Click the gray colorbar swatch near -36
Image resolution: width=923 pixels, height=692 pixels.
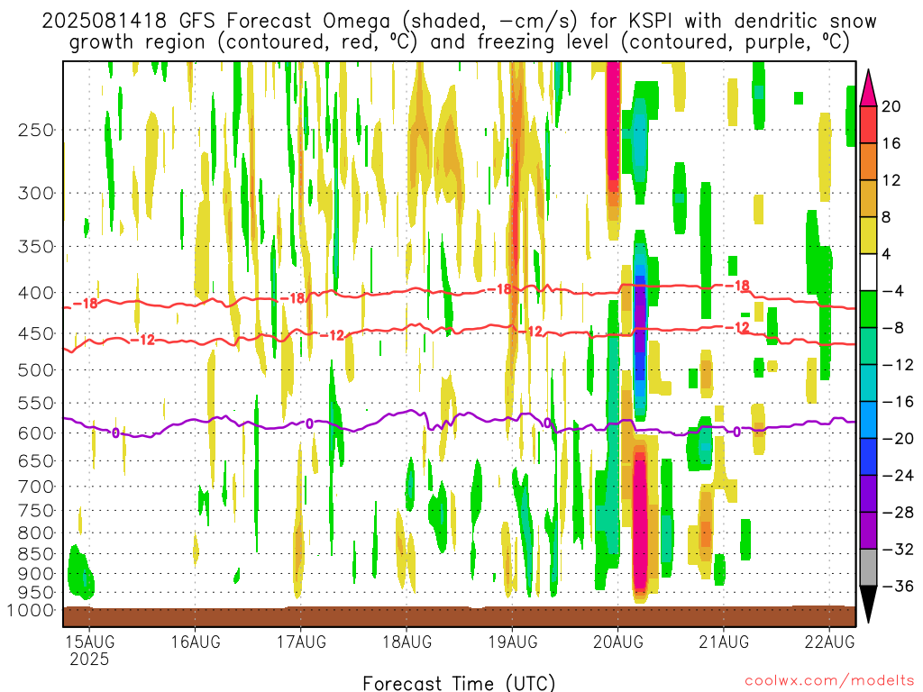pyautogui.click(x=868, y=568)
